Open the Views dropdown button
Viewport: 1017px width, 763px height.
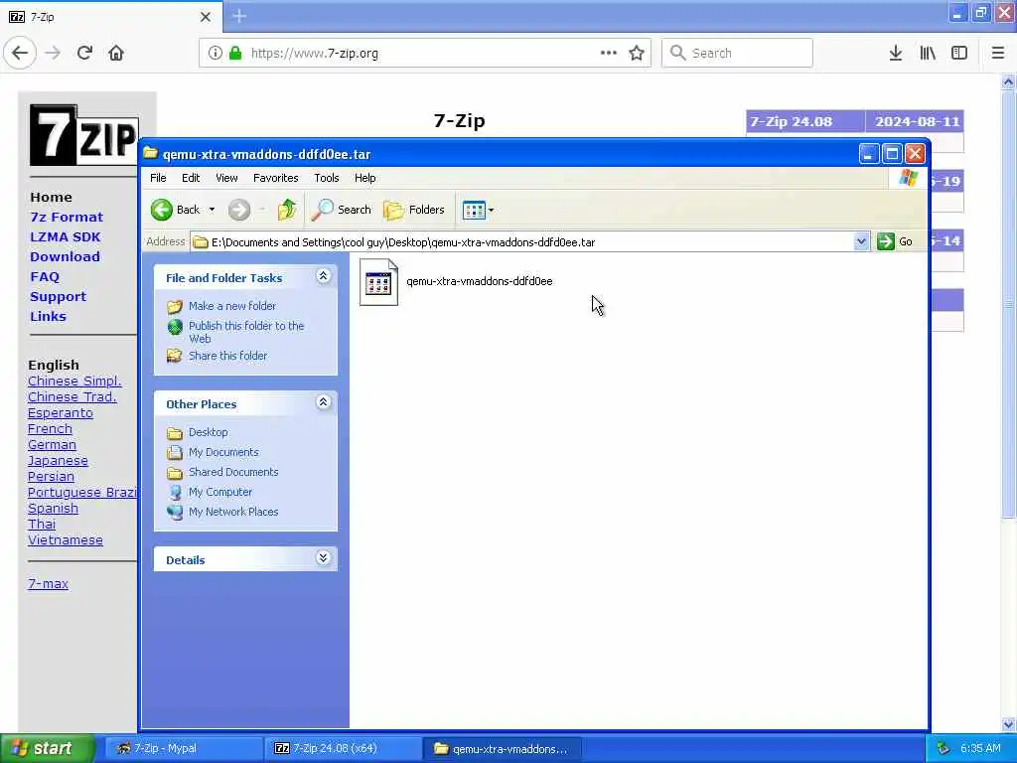pos(478,210)
